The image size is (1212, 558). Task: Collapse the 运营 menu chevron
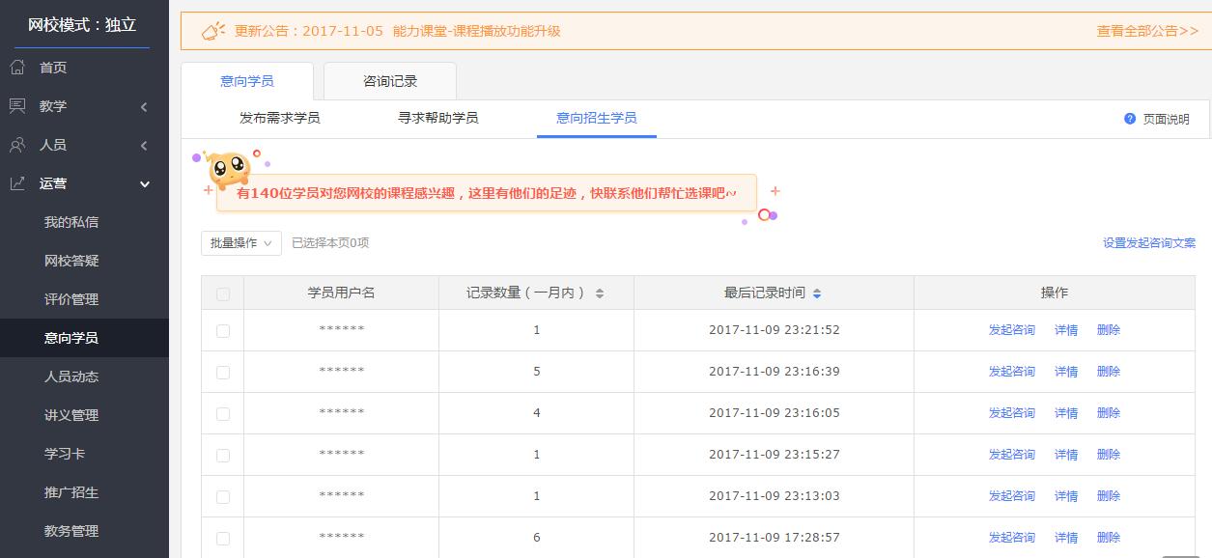145,183
